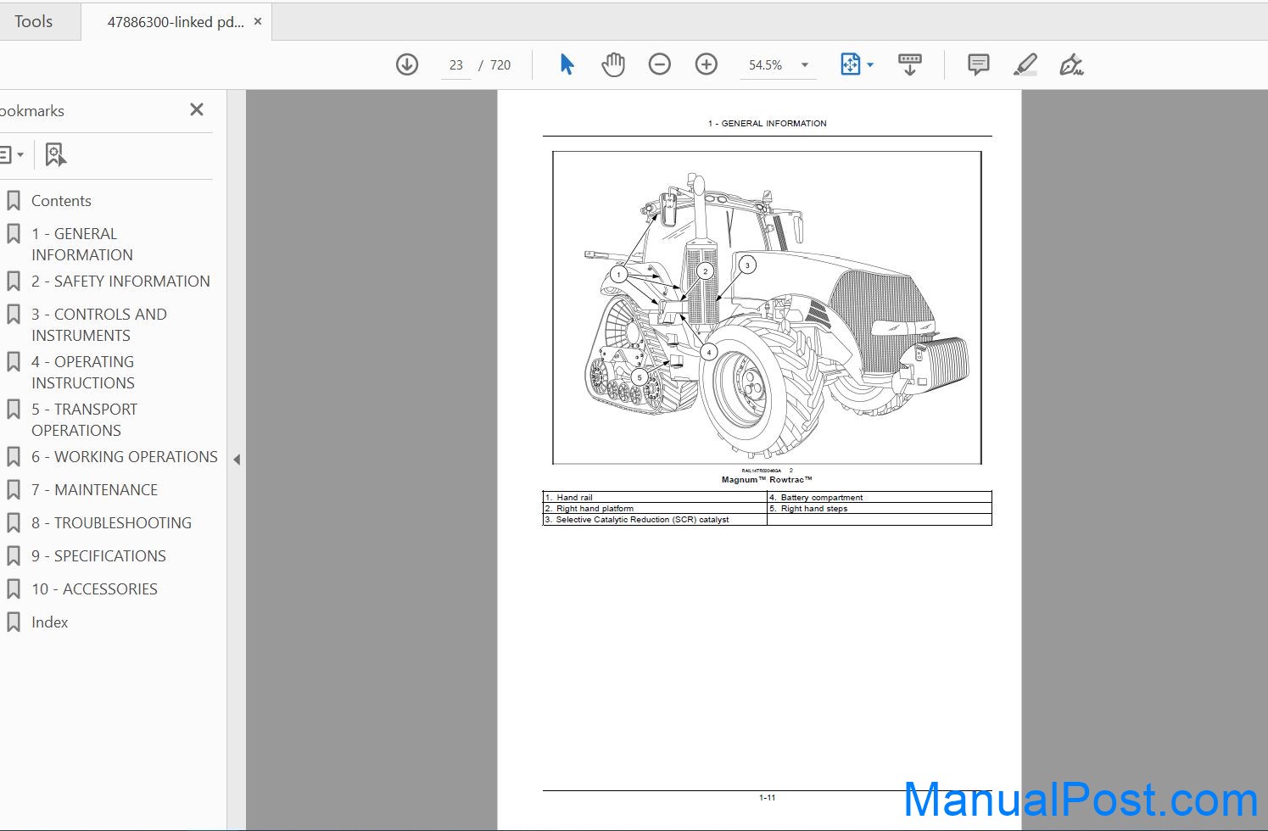
Task: Open 7 - MAINTENANCE bookmark
Action: [x=95, y=490]
